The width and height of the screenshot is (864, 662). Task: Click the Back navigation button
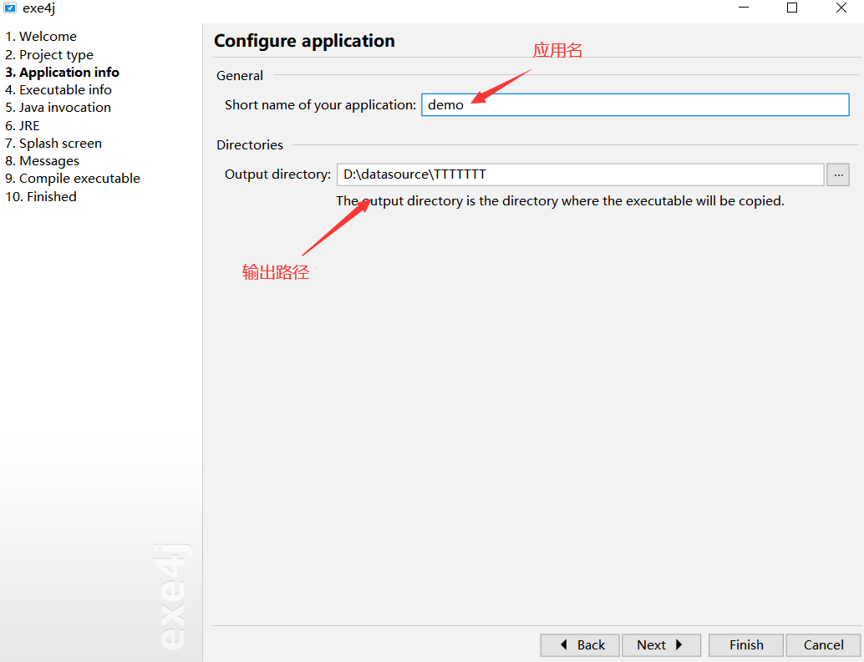click(579, 644)
